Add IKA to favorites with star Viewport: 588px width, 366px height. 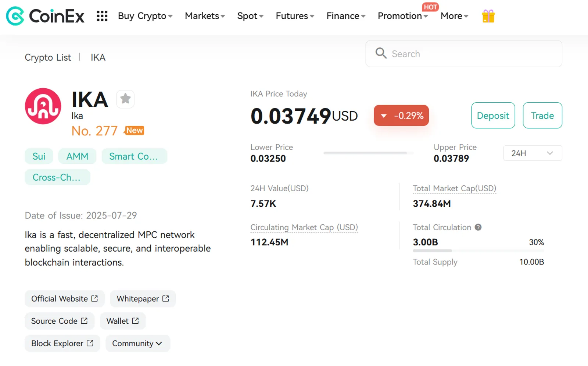[x=125, y=99]
